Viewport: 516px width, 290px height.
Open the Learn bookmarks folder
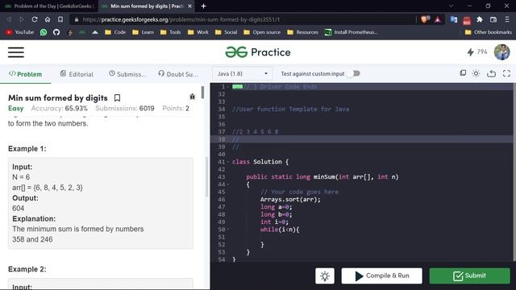click(x=143, y=32)
